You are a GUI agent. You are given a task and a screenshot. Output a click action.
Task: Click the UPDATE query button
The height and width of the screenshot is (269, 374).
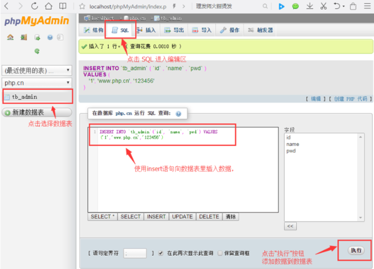click(182, 217)
